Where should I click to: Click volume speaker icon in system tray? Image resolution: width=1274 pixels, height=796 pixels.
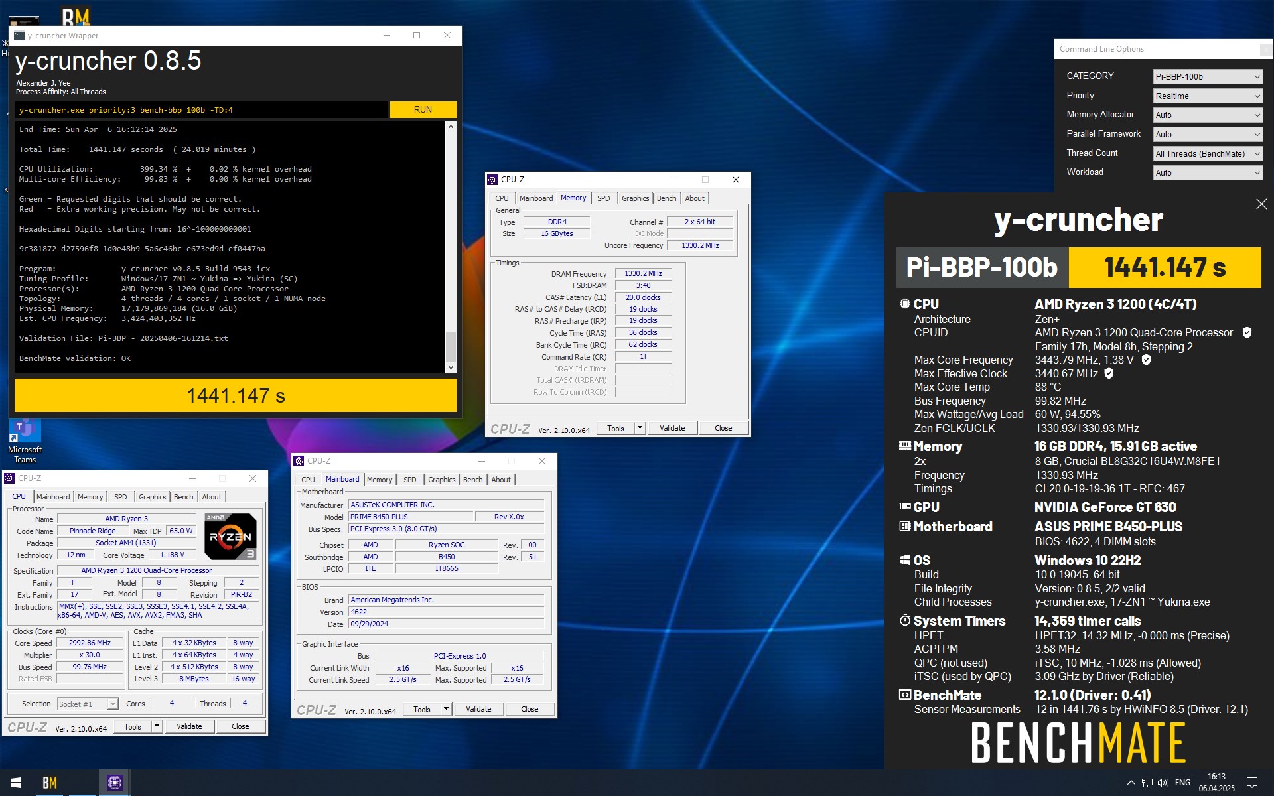point(1163,783)
